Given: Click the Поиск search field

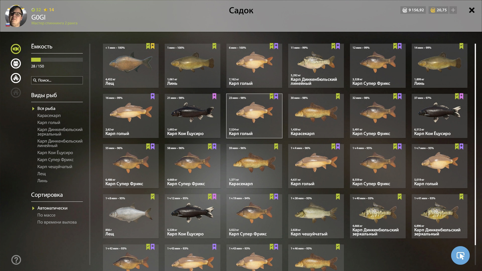Looking at the screenshot, I should pyautogui.click(x=57, y=80).
